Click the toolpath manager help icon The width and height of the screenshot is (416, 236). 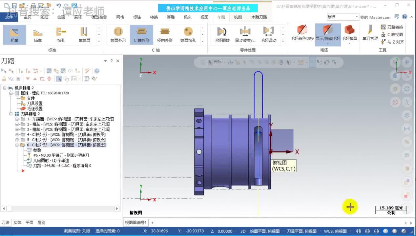coord(97,71)
